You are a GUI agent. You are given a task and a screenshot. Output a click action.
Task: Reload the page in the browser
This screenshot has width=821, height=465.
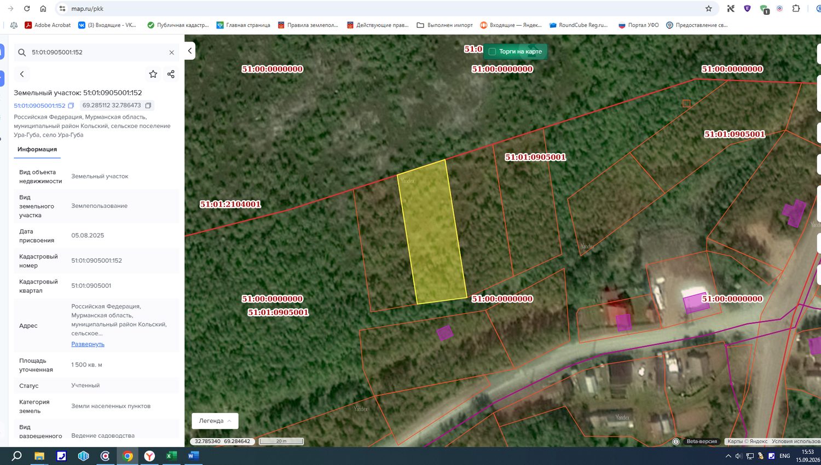(27, 9)
